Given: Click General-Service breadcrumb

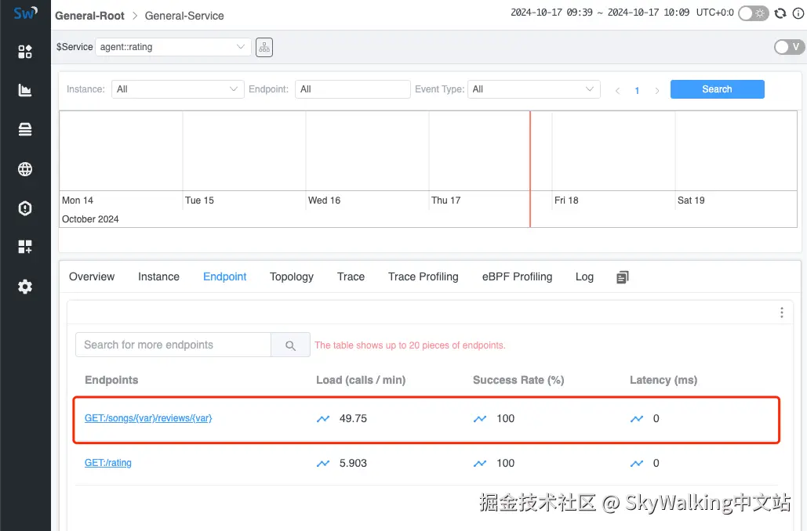Looking at the screenshot, I should pyautogui.click(x=184, y=16).
